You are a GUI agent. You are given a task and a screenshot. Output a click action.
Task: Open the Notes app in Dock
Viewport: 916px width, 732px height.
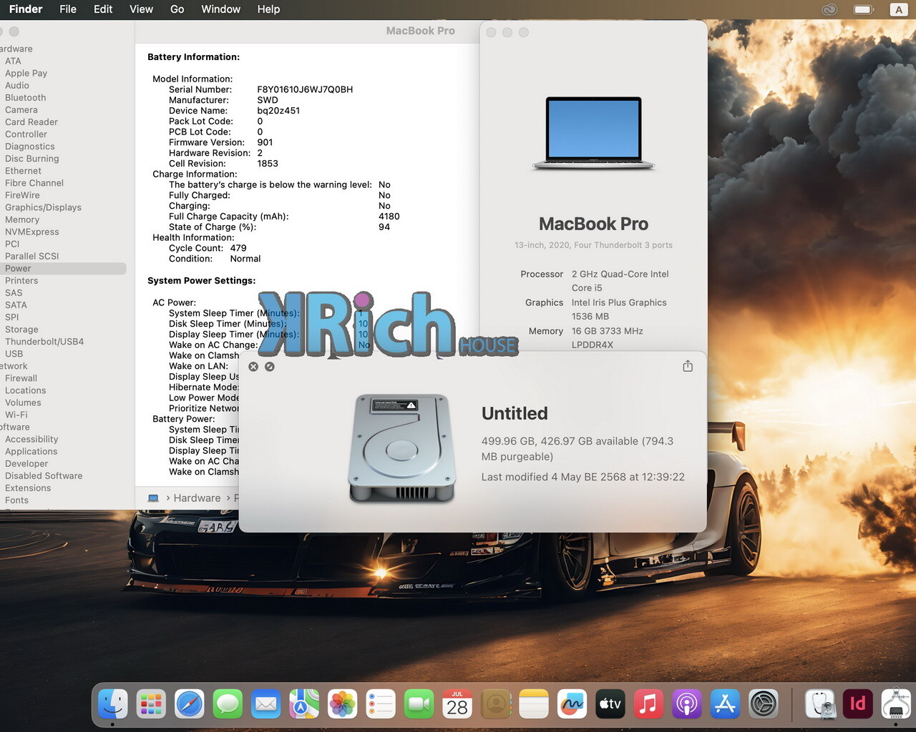[534, 704]
